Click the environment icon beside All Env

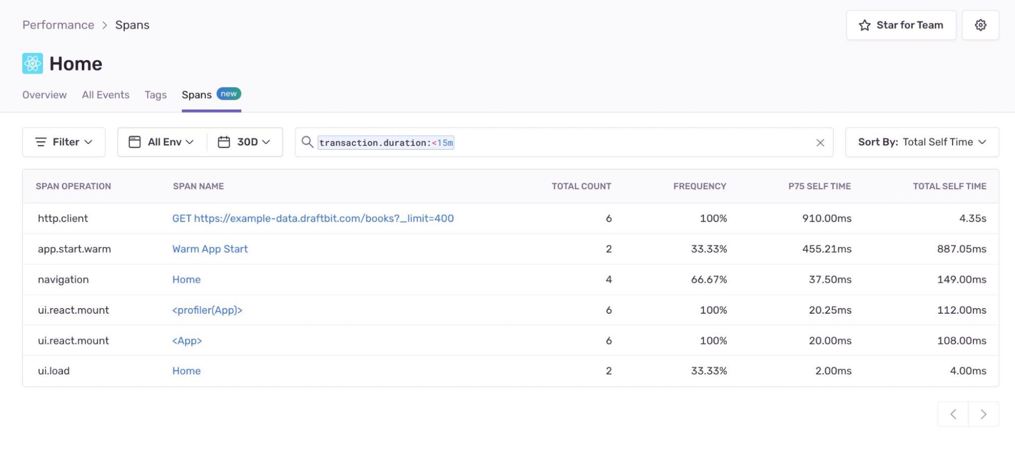pos(134,142)
